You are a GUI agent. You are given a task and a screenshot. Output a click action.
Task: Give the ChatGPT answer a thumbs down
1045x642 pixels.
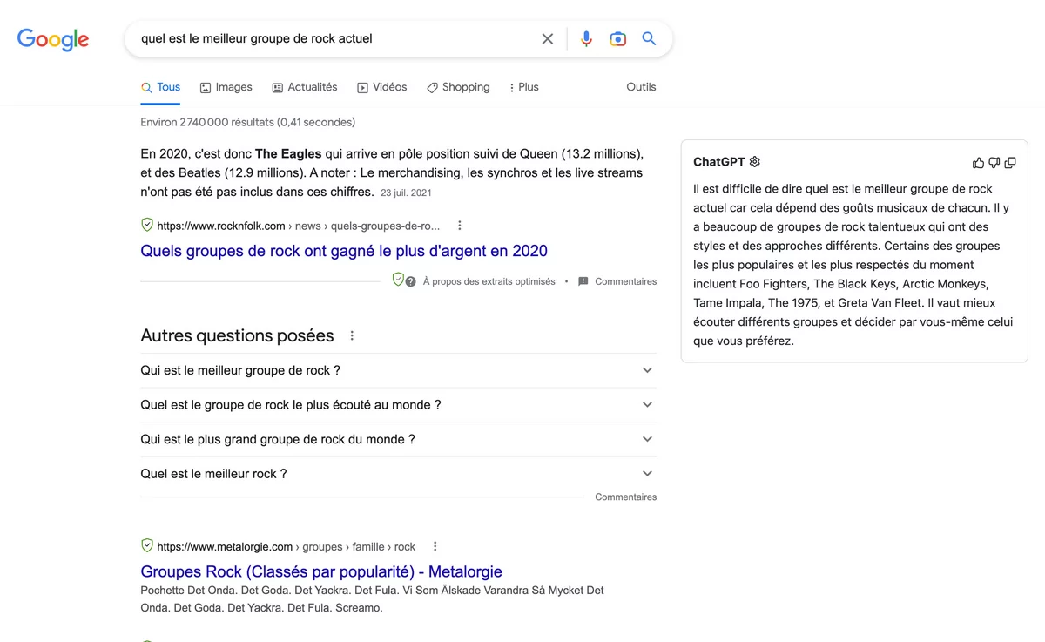(994, 163)
